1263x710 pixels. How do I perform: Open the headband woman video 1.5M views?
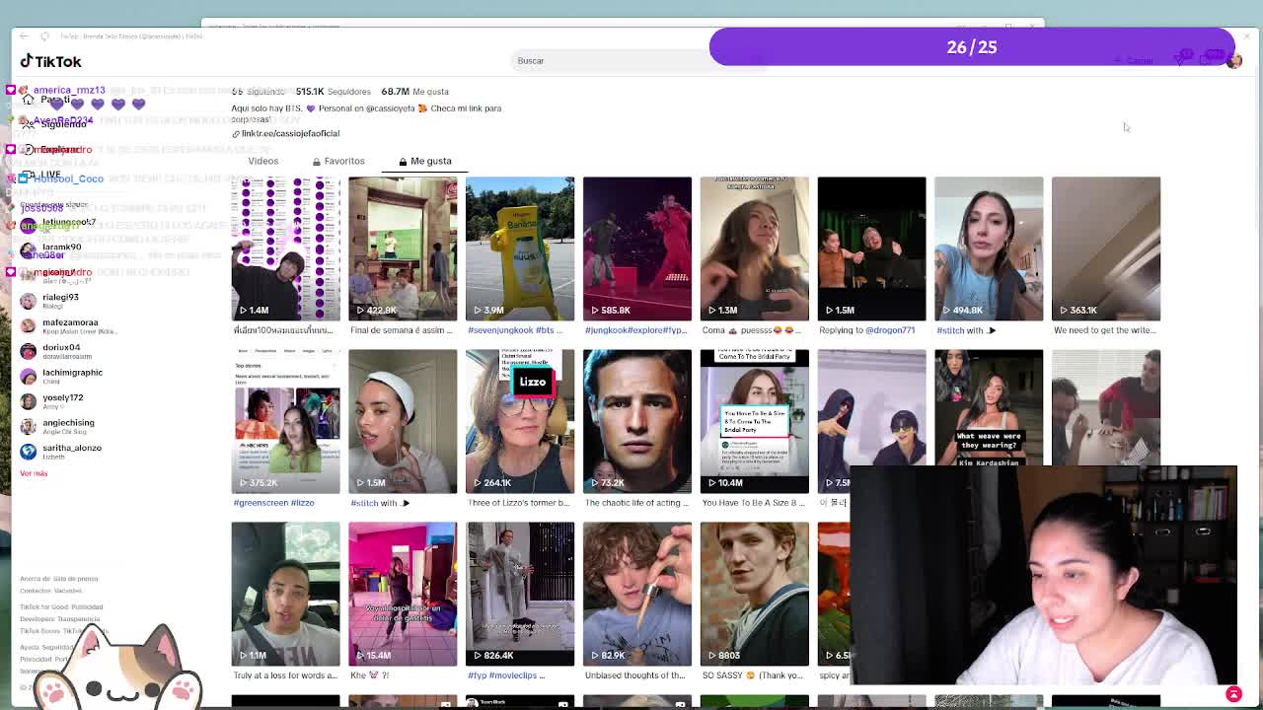click(403, 421)
